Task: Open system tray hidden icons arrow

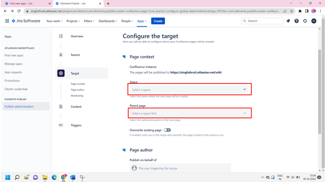Action: point(262,177)
